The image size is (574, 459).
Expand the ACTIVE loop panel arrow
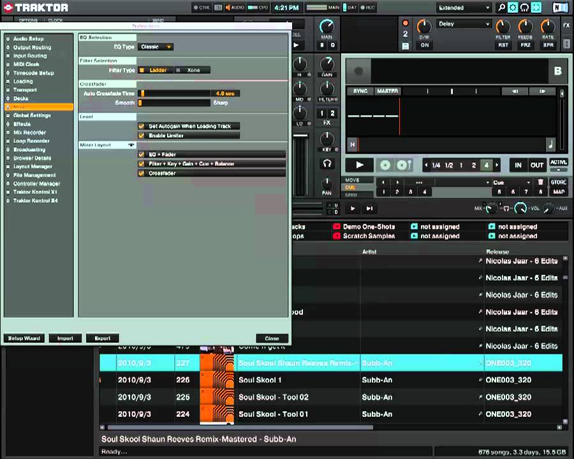tap(558, 170)
